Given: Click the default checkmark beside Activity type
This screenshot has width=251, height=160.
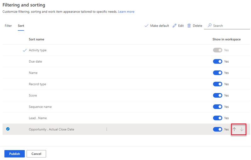Looking at the screenshot, I should pos(25,50).
